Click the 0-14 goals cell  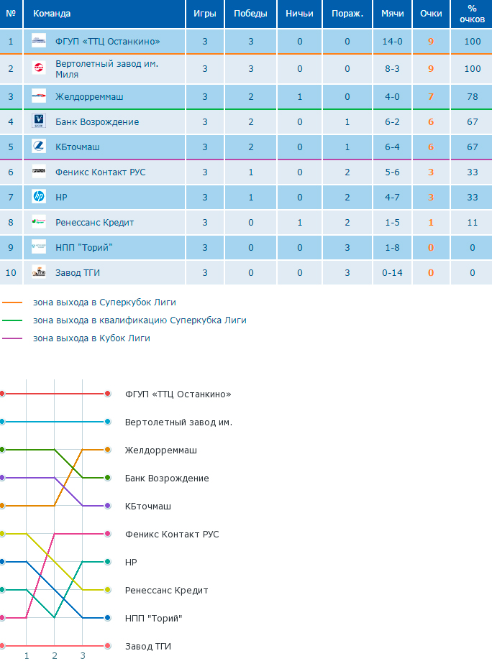[x=393, y=273]
